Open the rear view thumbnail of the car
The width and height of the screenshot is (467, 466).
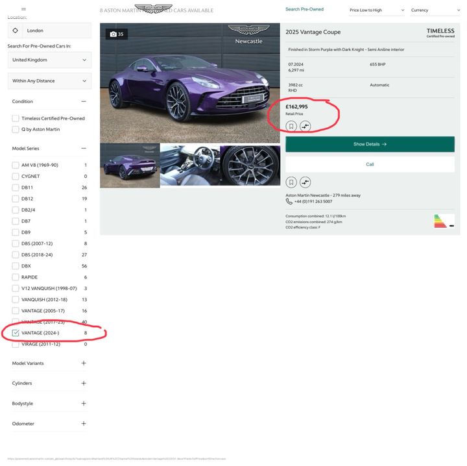pos(130,166)
